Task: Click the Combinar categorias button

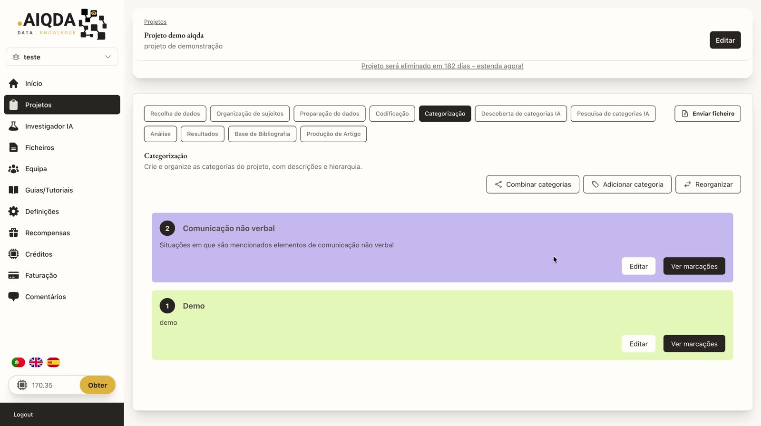Action: pyautogui.click(x=533, y=184)
